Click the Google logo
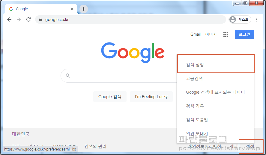Viewport: 266px width, 155px height. pyautogui.click(x=133, y=53)
